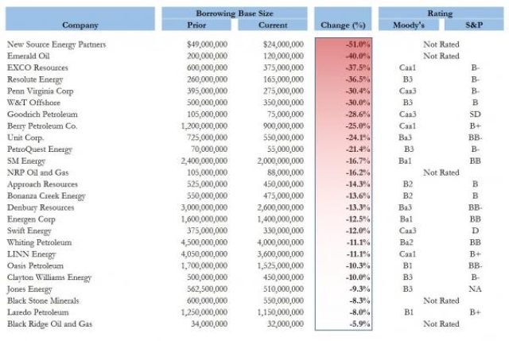The width and height of the screenshot is (509, 341).
Task: Click Not Rated for NRP Oil and Gas
Action: [441, 172]
